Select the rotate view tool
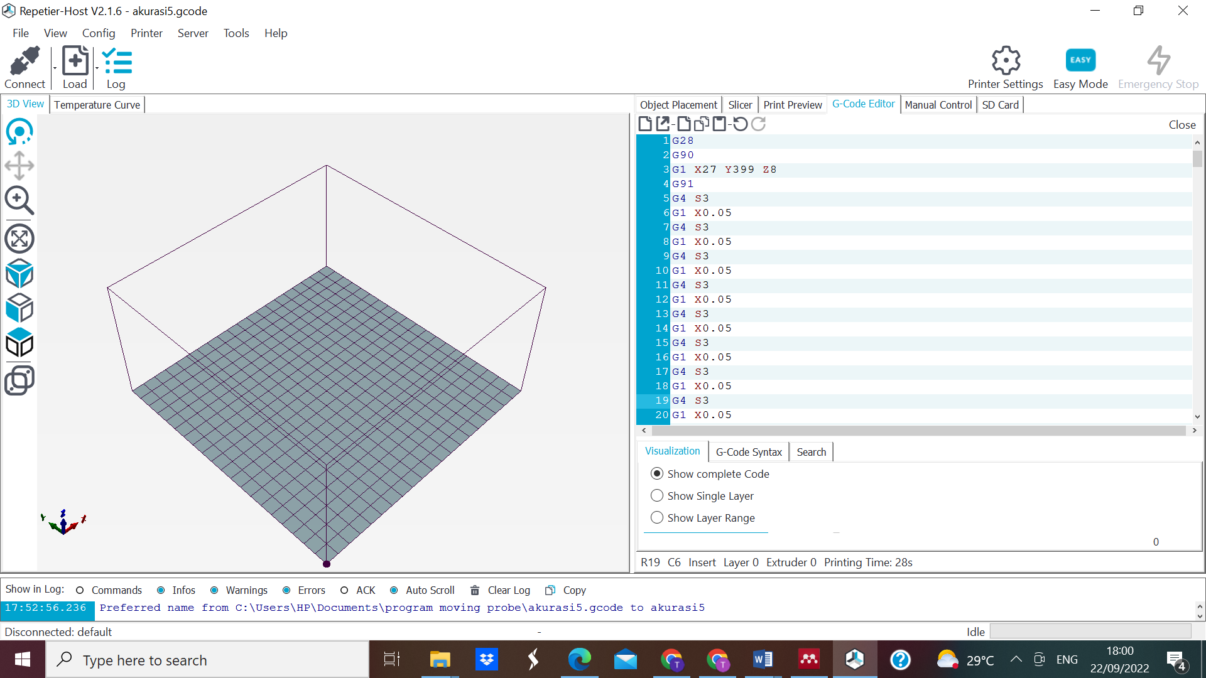The height and width of the screenshot is (678, 1206). [19, 132]
